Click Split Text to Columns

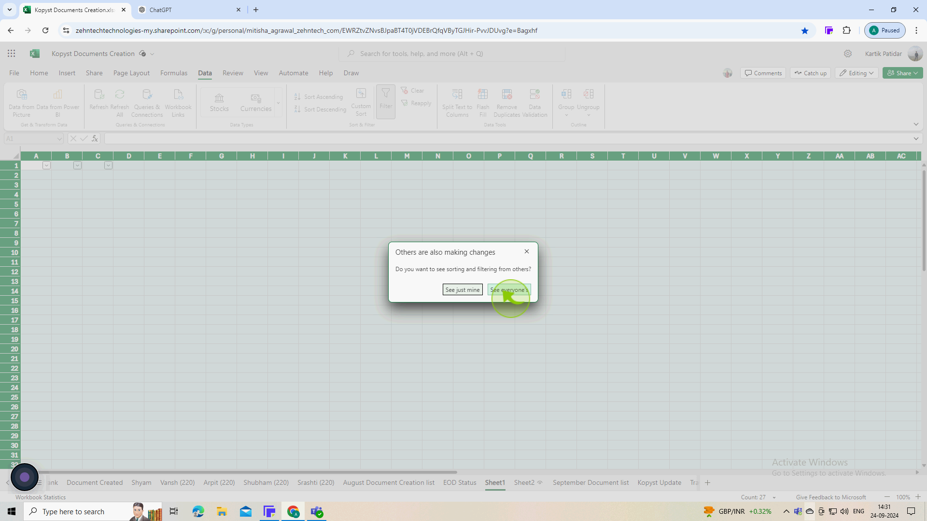point(457,103)
